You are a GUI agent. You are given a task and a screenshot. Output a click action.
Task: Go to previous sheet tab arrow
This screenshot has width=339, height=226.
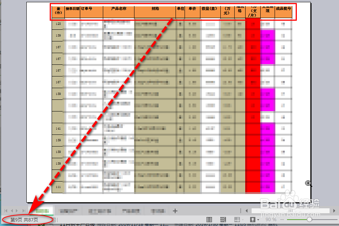click(x=12, y=211)
